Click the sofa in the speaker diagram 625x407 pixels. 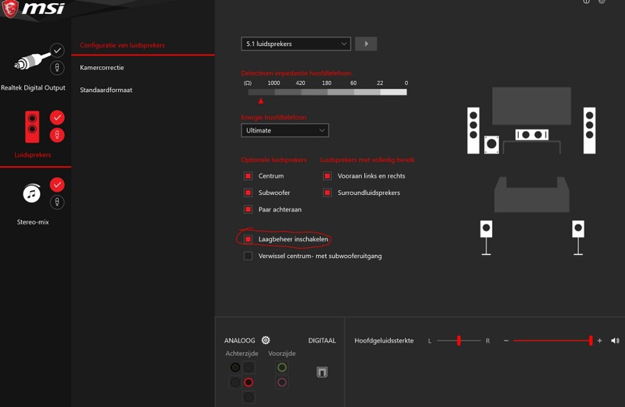tap(532, 194)
